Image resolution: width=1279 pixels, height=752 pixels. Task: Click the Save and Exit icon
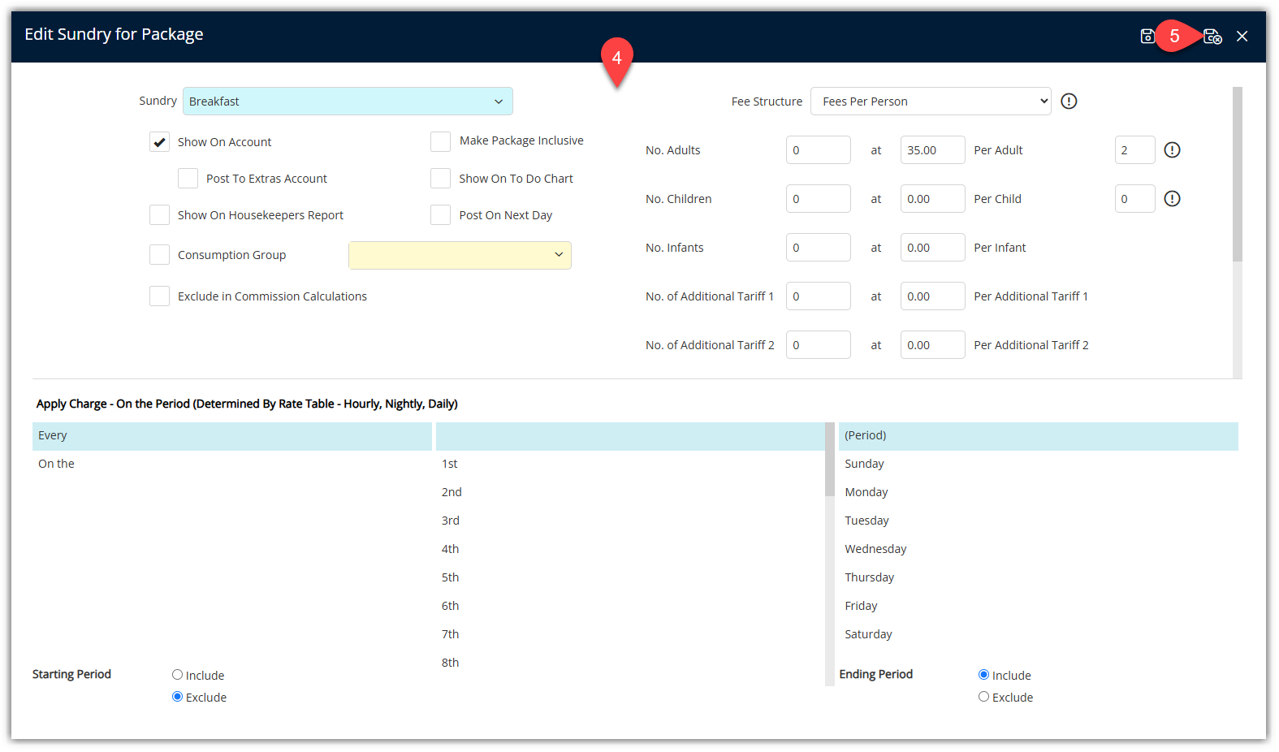[1212, 36]
